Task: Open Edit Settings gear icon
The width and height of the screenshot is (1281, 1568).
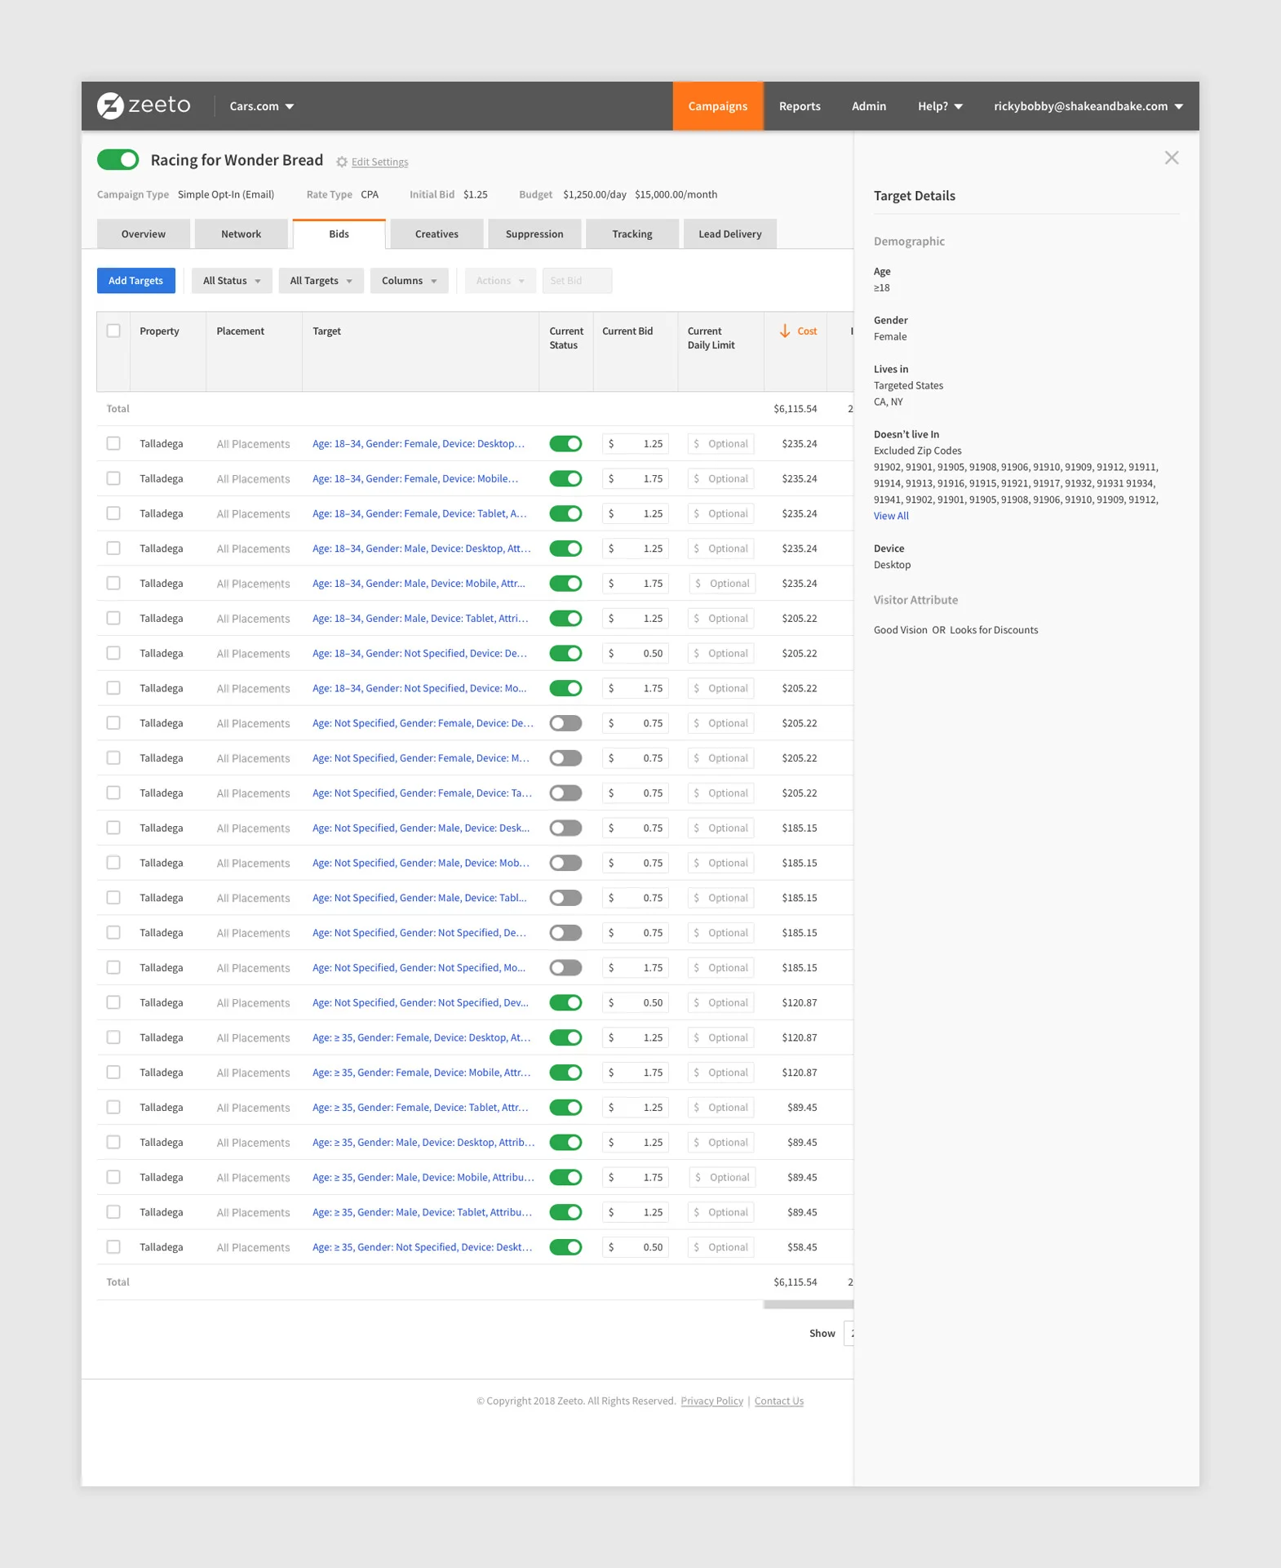Action: [342, 162]
